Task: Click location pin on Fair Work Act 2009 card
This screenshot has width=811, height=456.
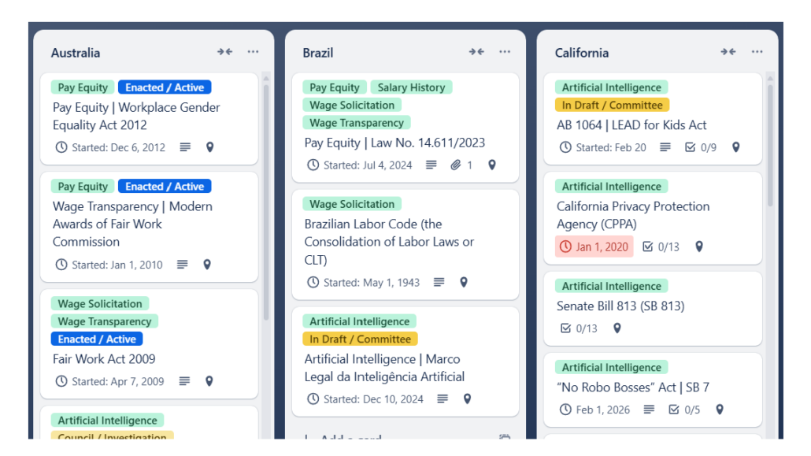Action: point(209,381)
